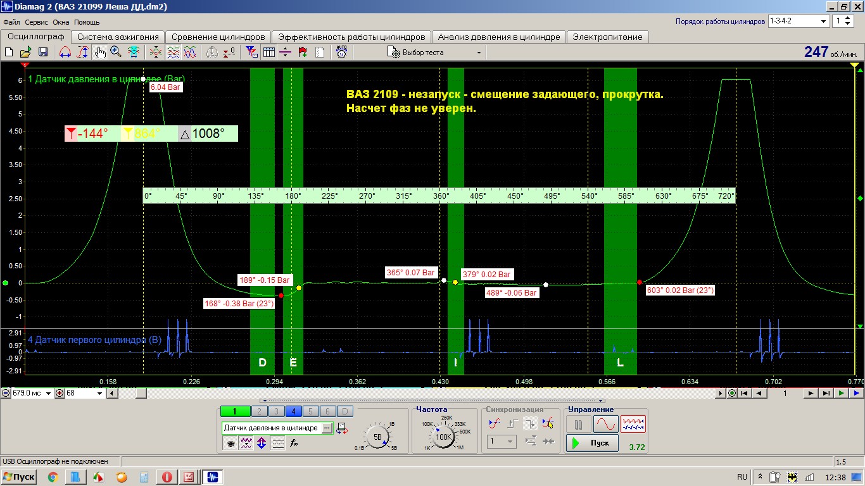
Task: Go to the first frame button
Action: (x=745, y=394)
